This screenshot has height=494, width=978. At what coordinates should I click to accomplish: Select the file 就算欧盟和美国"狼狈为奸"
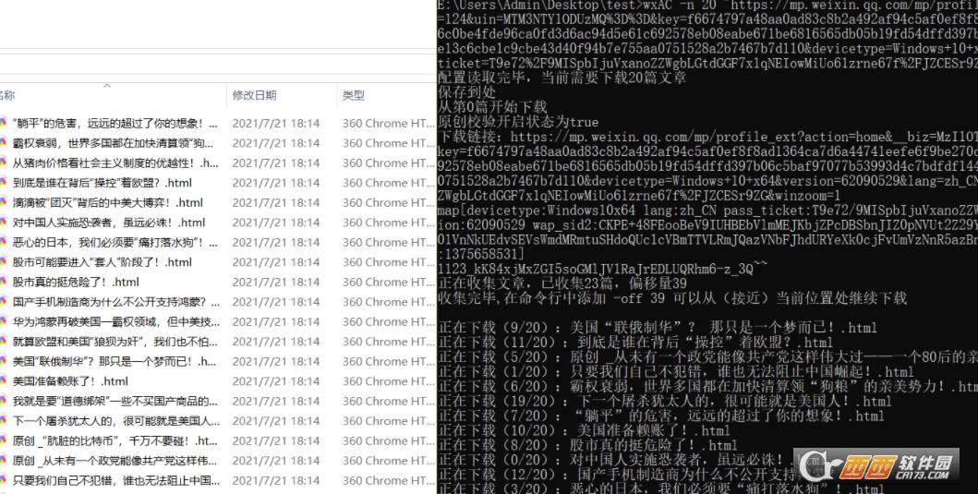(115, 342)
